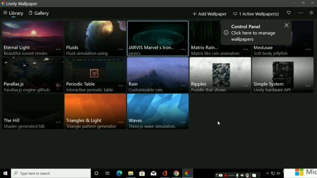Open options menu for Medusae
317x178 pixels.
[308, 49]
